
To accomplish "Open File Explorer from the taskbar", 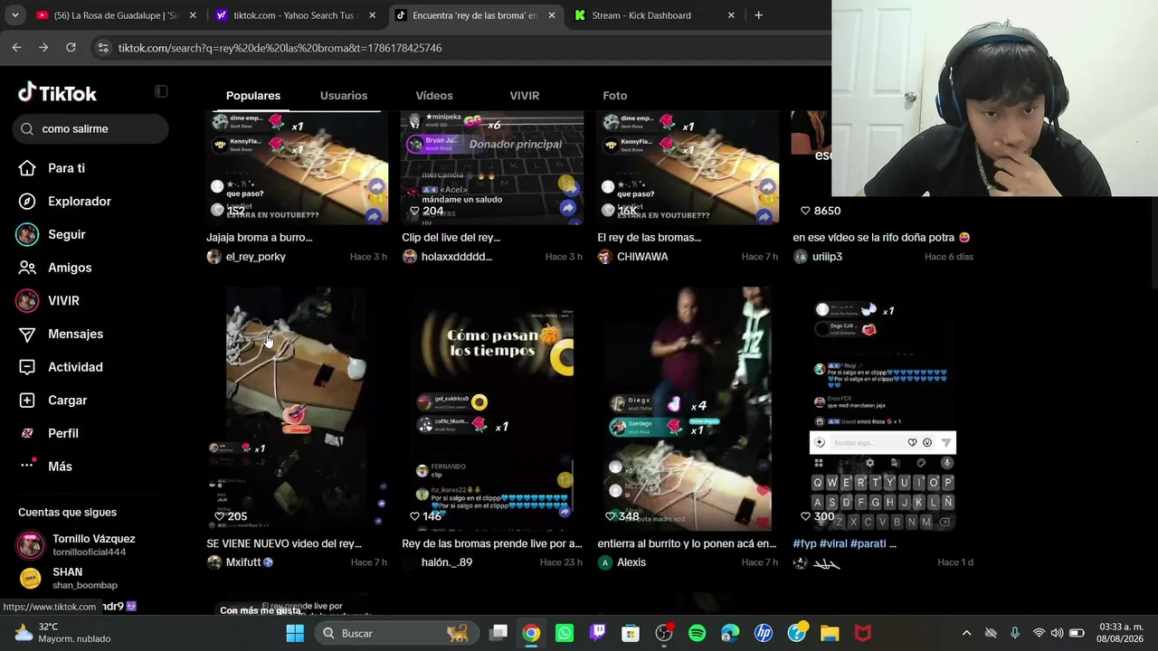I will tap(830, 633).
